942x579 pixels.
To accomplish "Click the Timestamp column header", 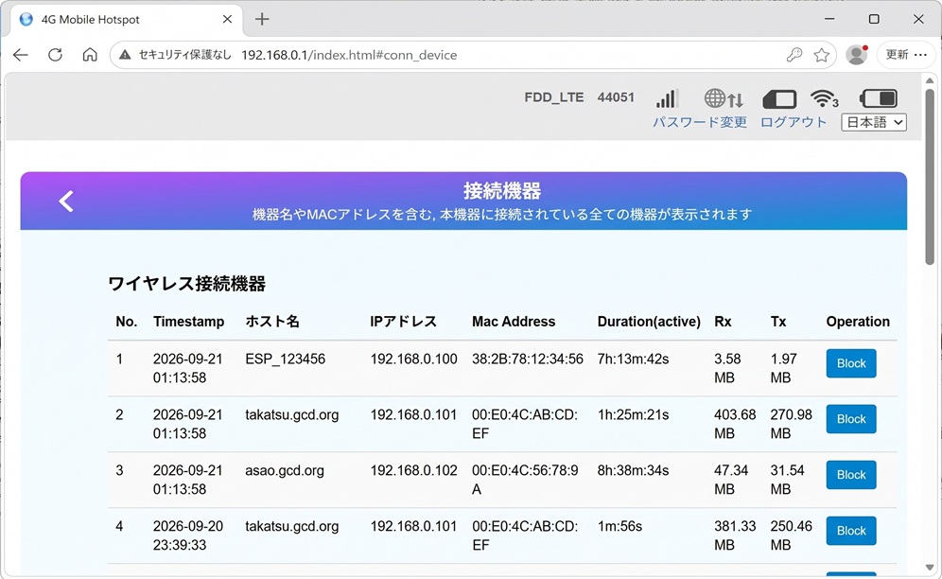I will coord(188,322).
